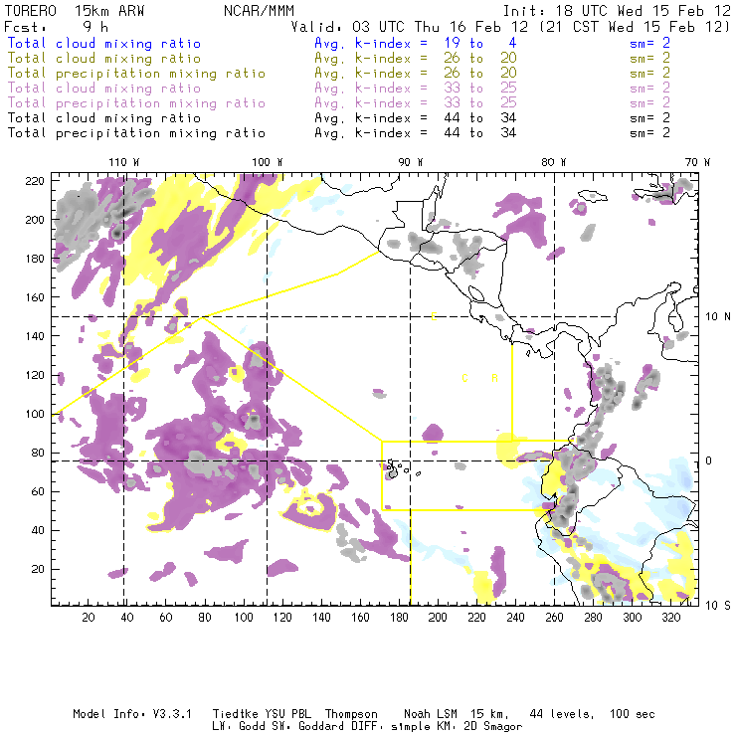Click the 'LW: Godd' text in footer
Screen dimensions: 736x736
pyautogui.click(x=239, y=727)
